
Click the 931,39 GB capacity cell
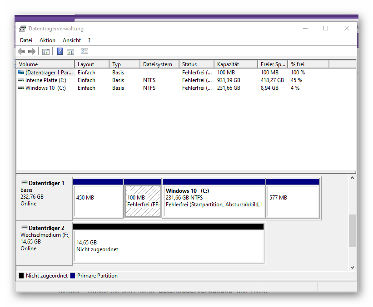(x=229, y=80)
